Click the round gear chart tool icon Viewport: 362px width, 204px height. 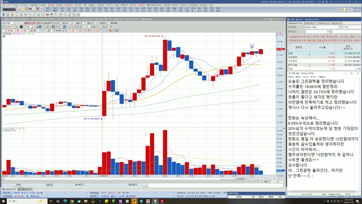click(12, 15)
